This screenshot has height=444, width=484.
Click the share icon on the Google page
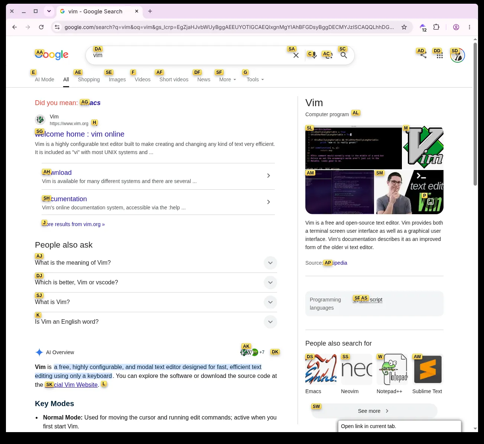pyautogui.click(x=423, y=55)
